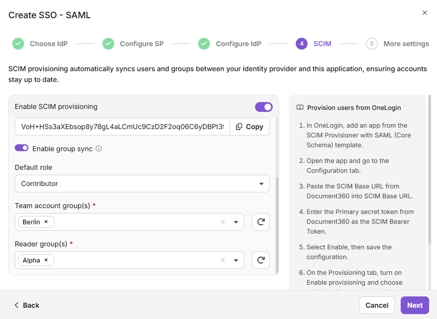Go to the Choose IdP step
437x319 pixels.
pos(49,44)
